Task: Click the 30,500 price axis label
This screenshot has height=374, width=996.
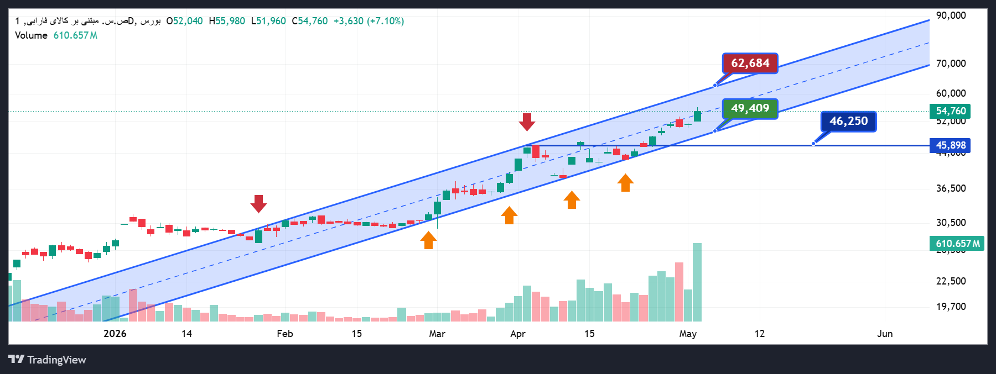Action: click(951, 223)
